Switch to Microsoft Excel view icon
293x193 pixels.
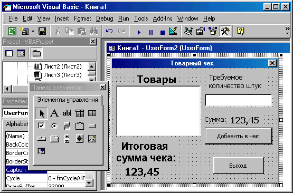[x=12, y=31]
